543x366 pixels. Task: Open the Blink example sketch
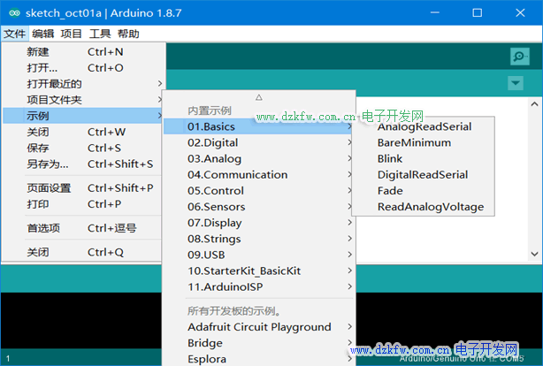click(x=390, y=158)
